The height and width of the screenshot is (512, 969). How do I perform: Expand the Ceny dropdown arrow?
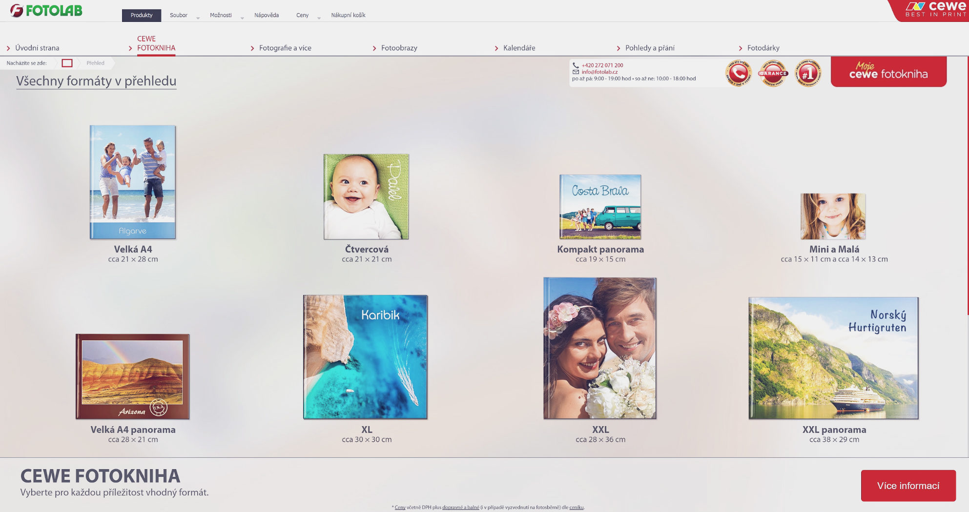pyautogui.click(x=319, y=18)
